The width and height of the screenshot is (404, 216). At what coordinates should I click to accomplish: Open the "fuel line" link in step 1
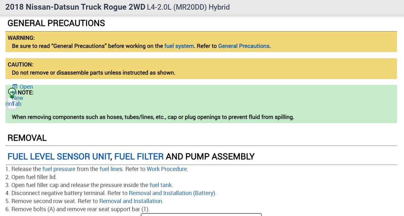point(110,169)
